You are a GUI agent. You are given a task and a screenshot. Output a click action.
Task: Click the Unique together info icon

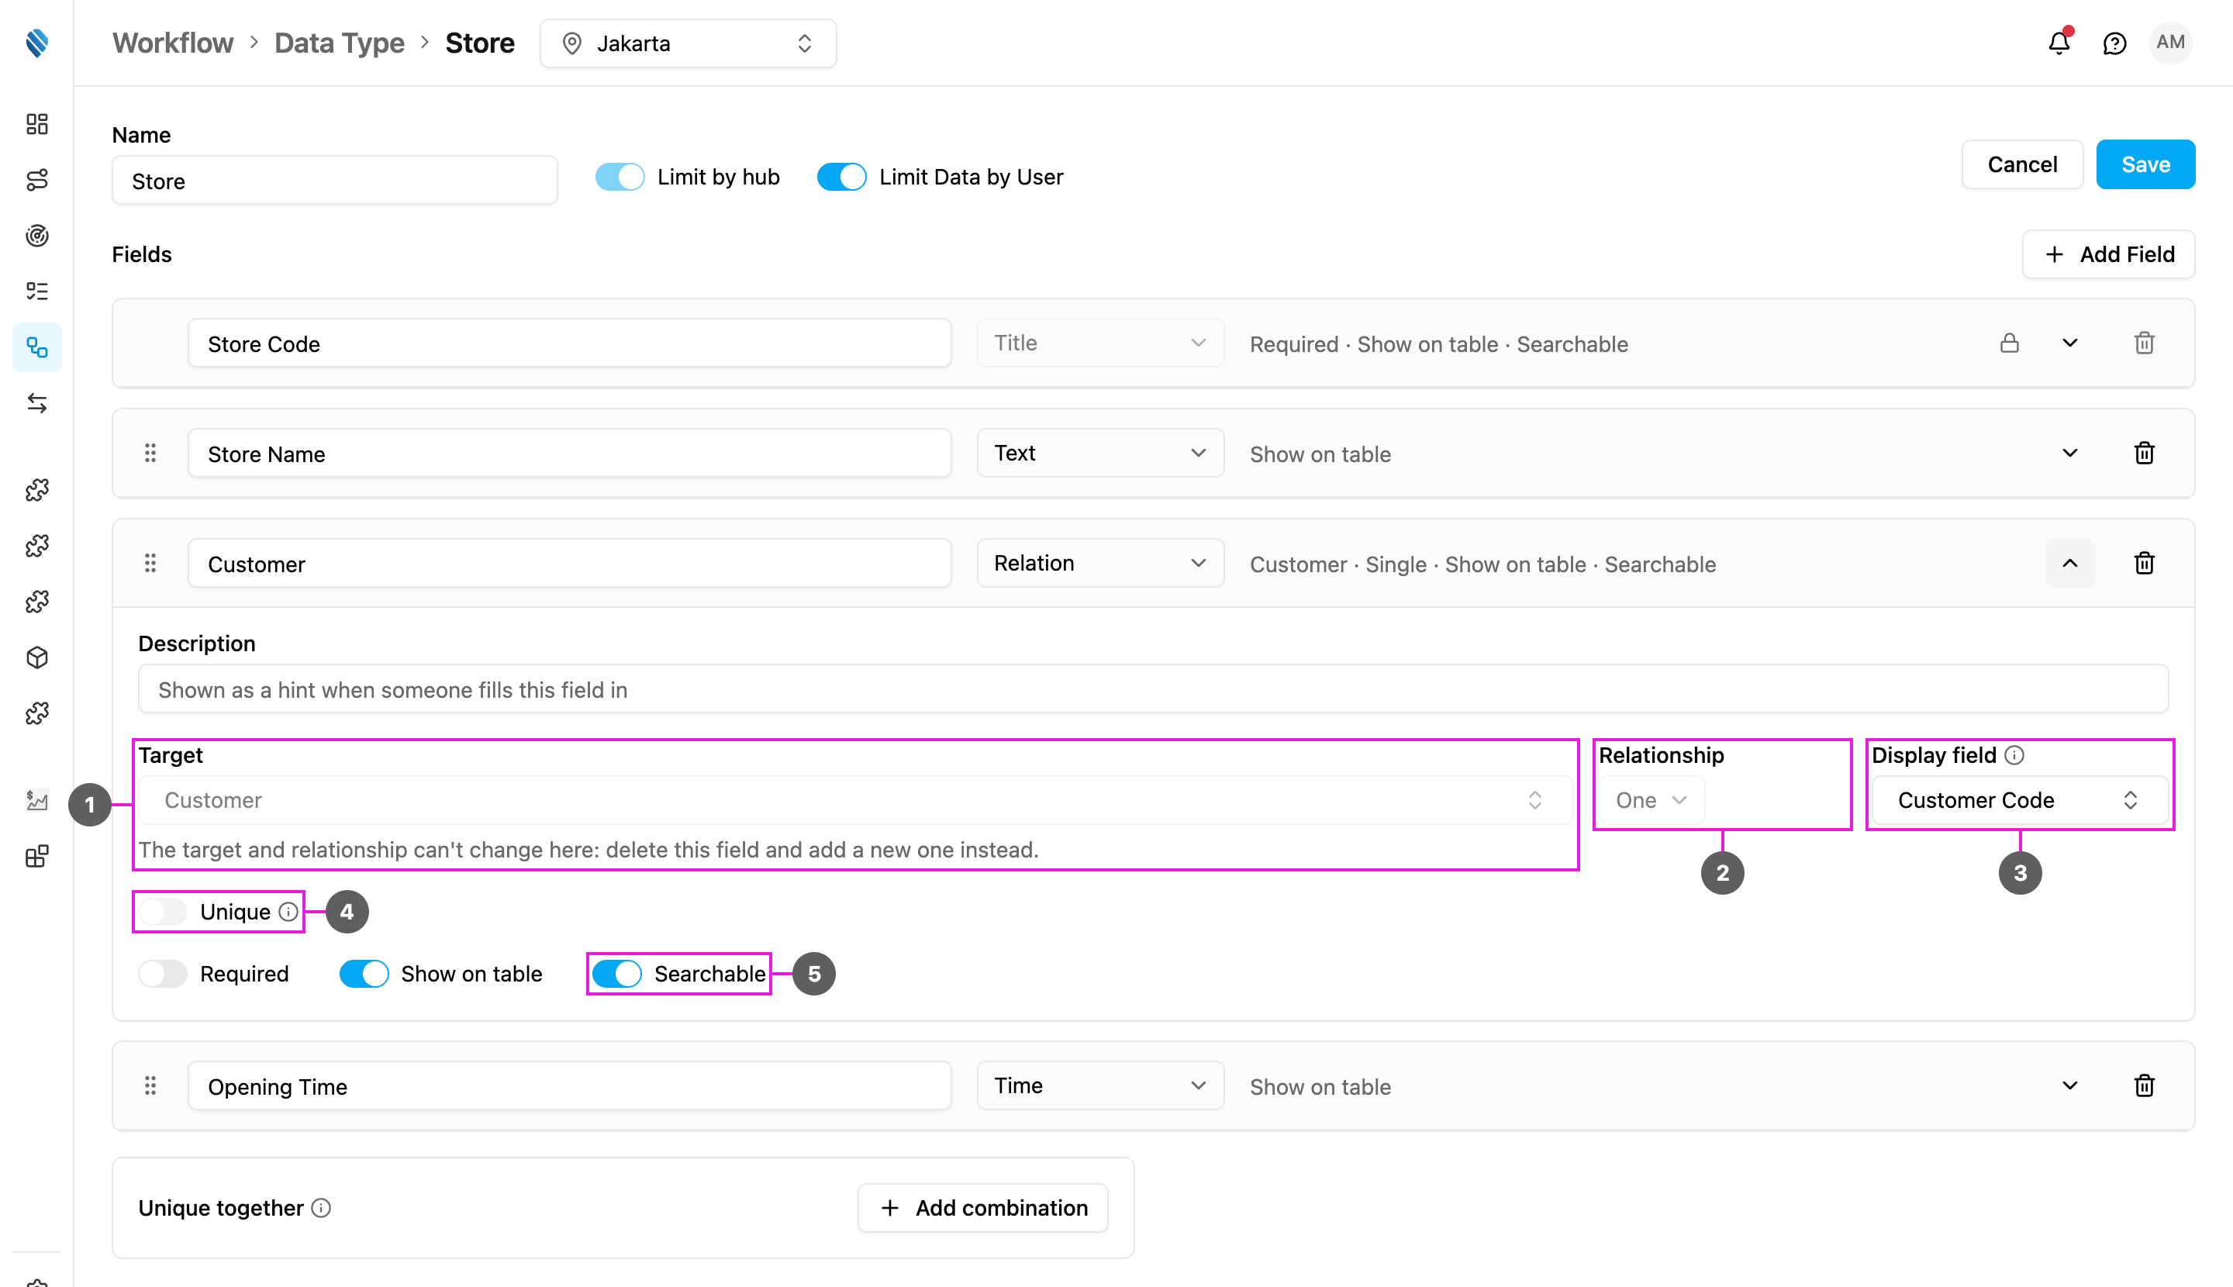point(322,1207)
